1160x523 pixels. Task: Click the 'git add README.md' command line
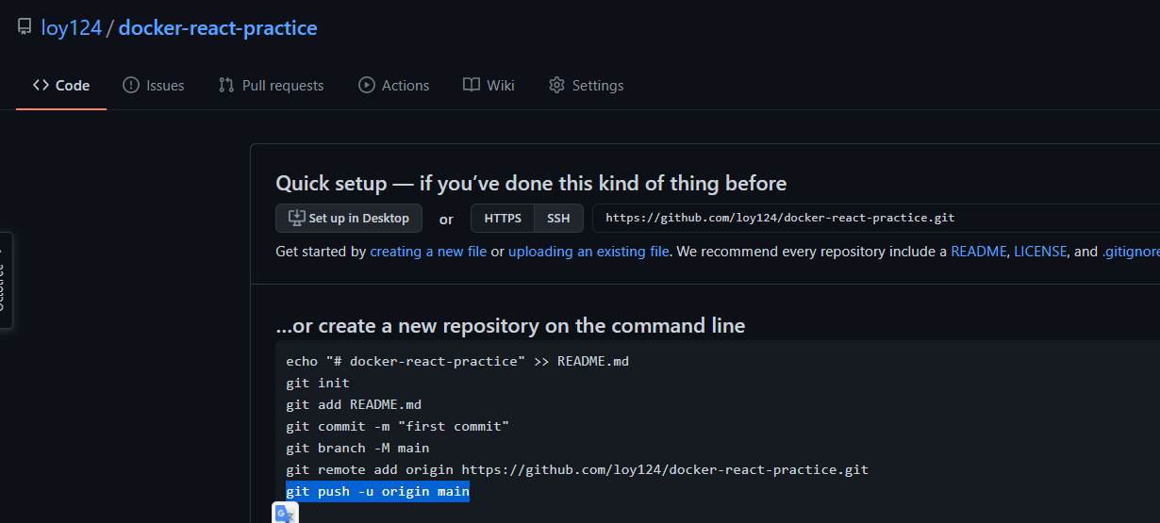pyautogui.click(x=354, y=404)
